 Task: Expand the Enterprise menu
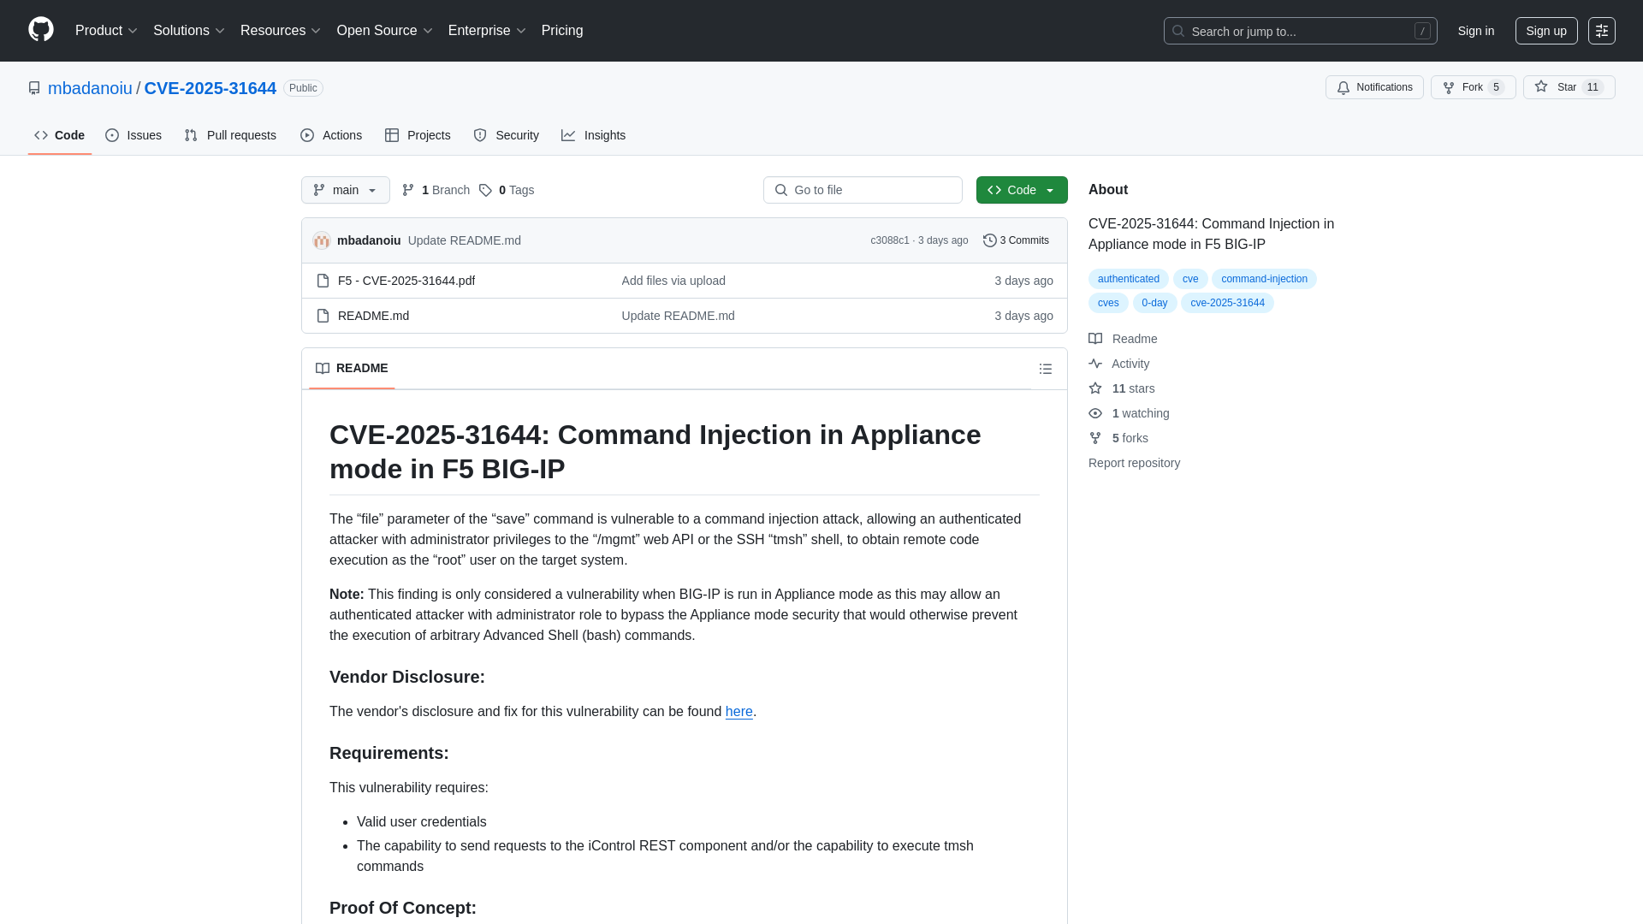[x=486, y=31]
